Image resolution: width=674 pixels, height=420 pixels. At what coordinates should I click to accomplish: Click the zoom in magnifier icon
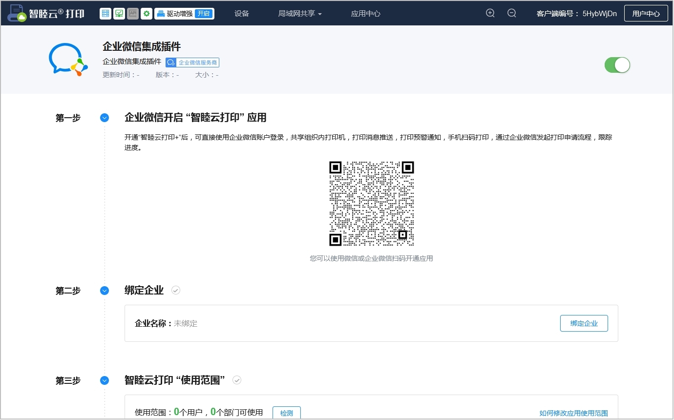[x=490, y=13]
